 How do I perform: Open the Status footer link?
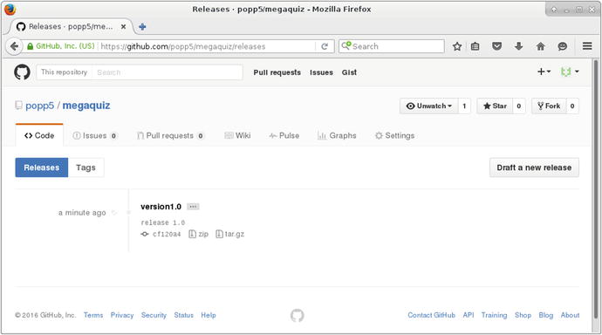pyautogui.click(x=183, y=315)
